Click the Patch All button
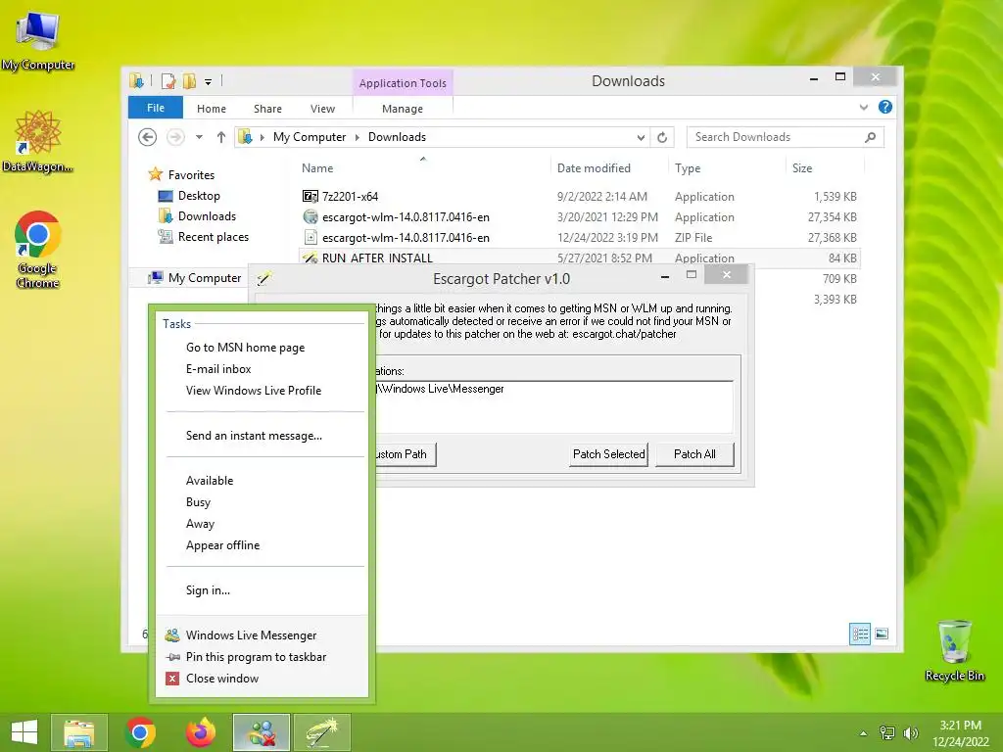Viewport: 1003px width, 752px height. (694, 454)
